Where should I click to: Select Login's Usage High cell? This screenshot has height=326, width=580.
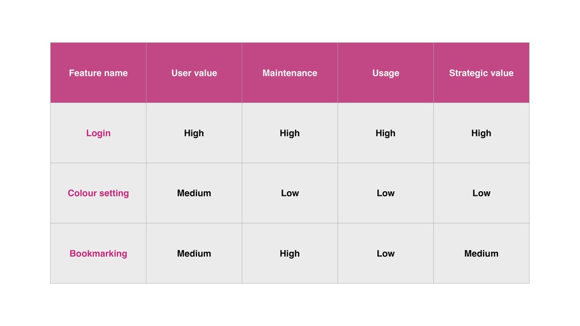coord(385,133)
